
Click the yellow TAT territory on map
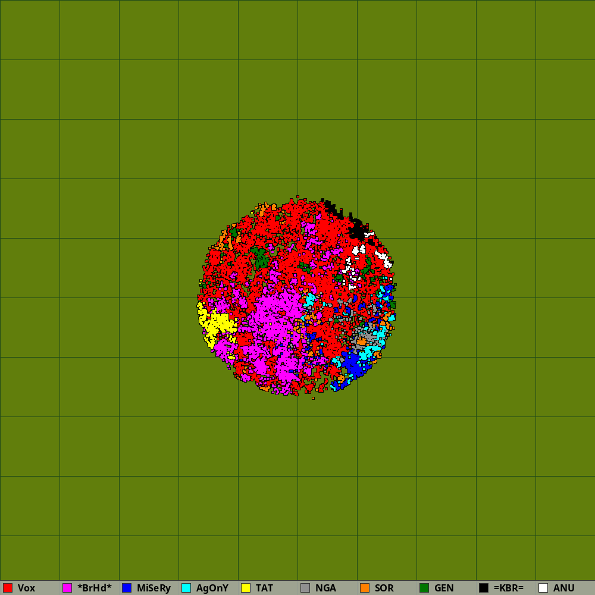218,322
